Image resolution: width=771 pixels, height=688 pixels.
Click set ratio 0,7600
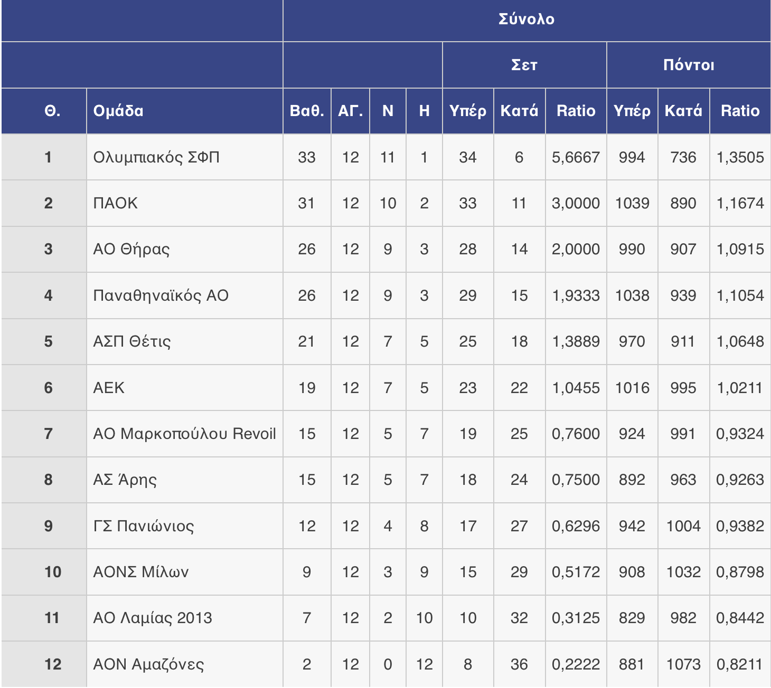pos(576,434)
